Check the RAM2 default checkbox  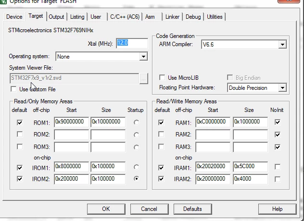pyautogui.click(x=161, y=134)
